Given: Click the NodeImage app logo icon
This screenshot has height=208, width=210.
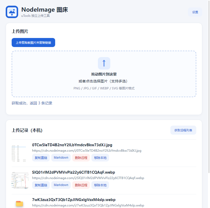Looking at the screenshot, I should point(12,12).
